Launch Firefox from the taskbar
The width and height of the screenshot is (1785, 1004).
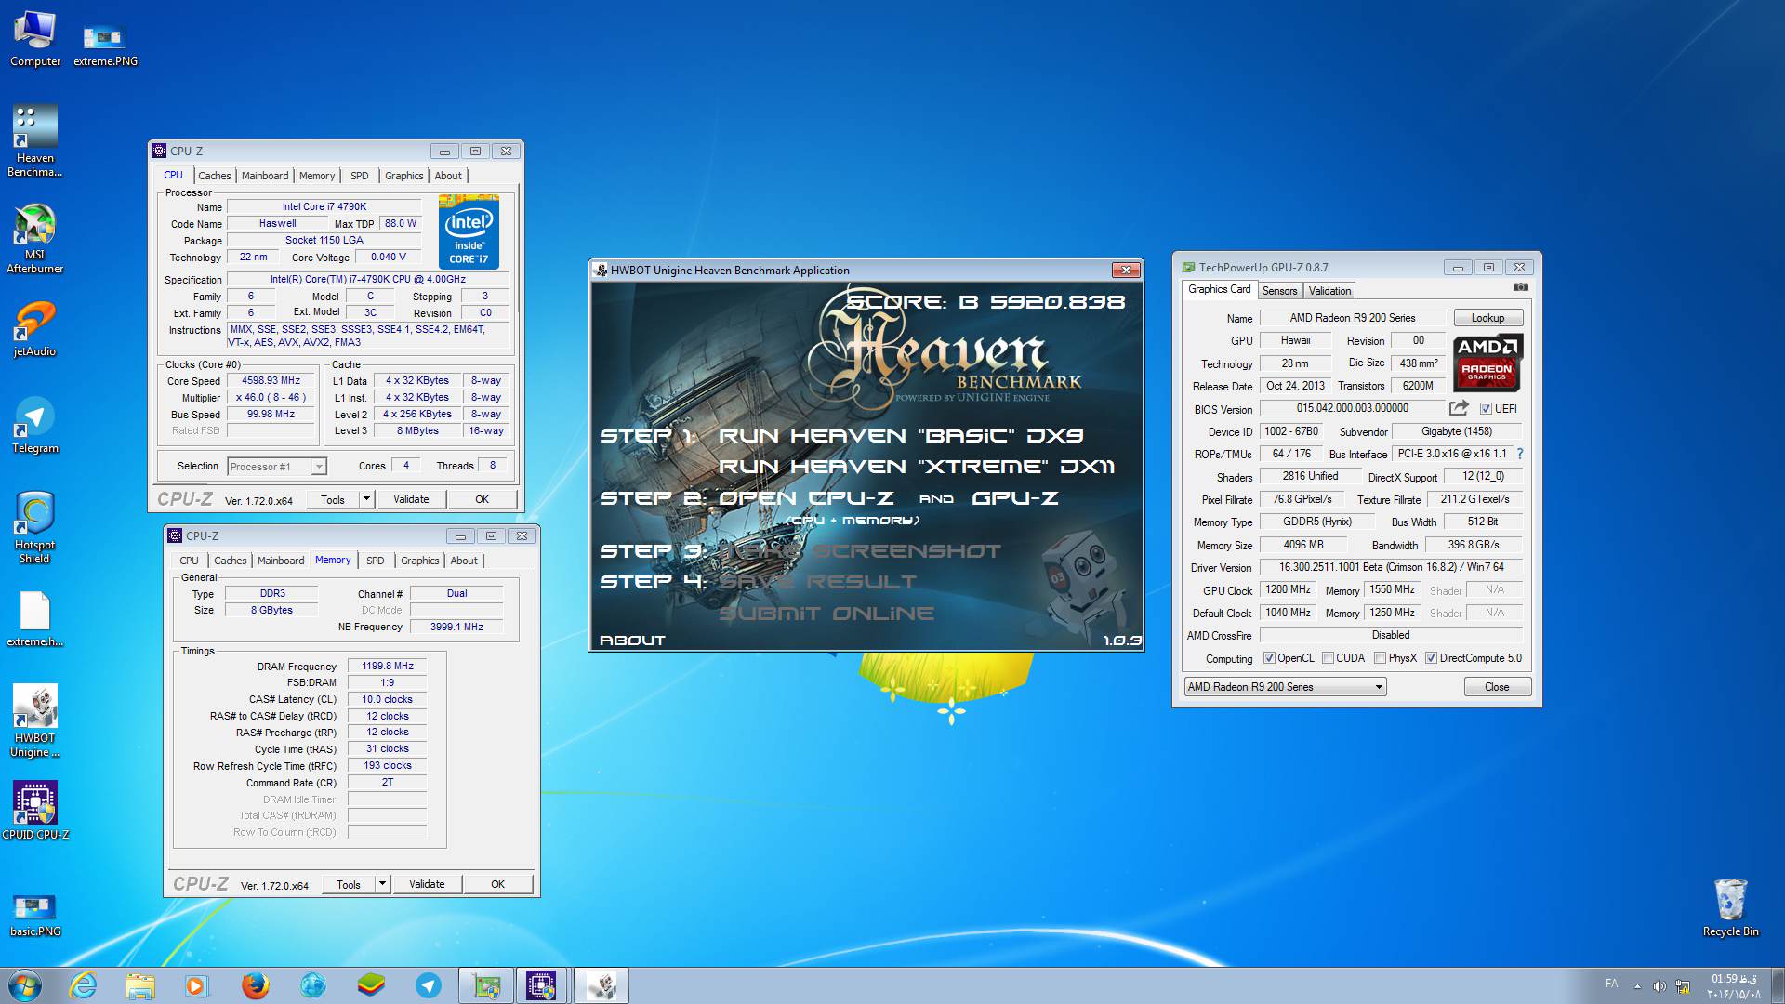[255, 985]
